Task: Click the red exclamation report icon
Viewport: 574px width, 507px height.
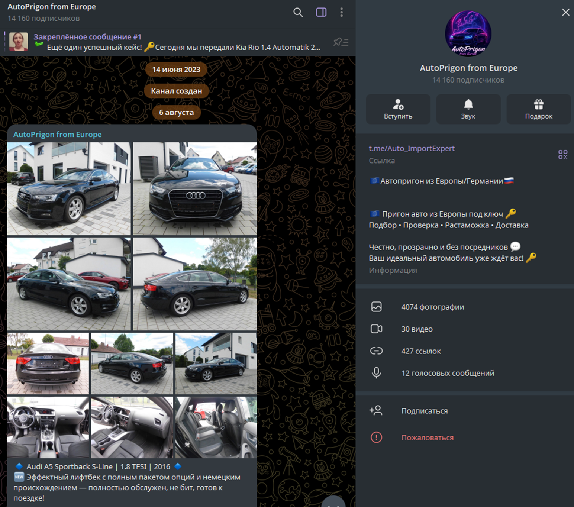Action: click(376, 437)
